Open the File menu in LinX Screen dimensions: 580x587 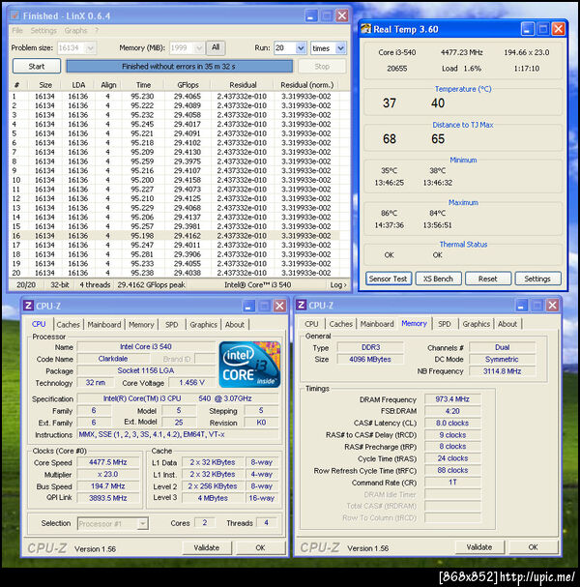[17, 31]
